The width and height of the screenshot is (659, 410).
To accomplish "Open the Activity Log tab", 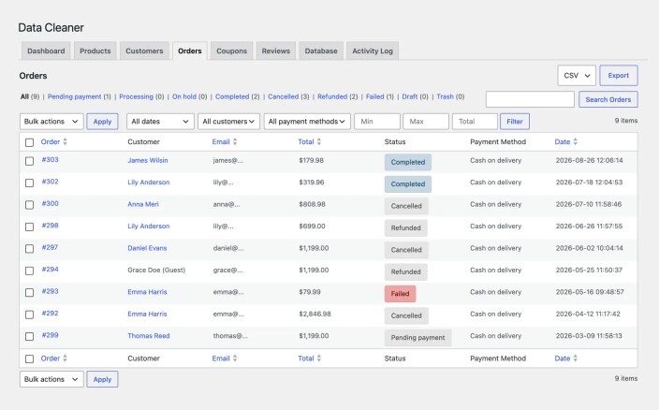I will coord(373,51).
